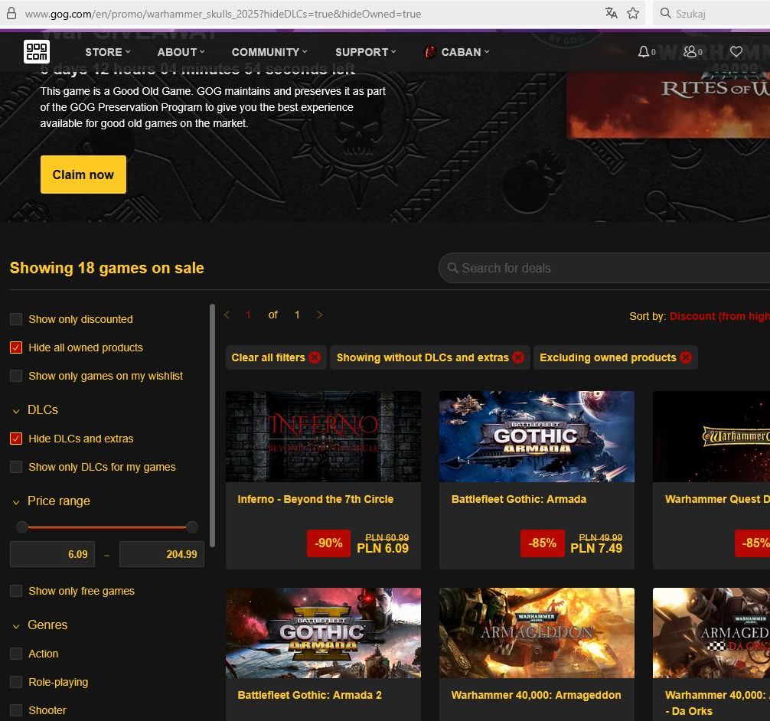Collapse the DLCs filter section
The width and height of the screenshot is (770, 721).
35,409
